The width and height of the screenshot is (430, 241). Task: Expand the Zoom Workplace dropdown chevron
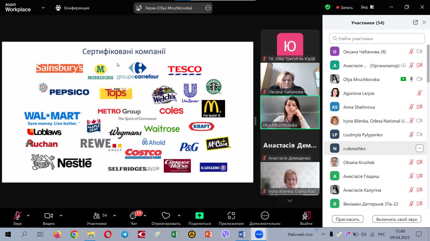point(43,8)
